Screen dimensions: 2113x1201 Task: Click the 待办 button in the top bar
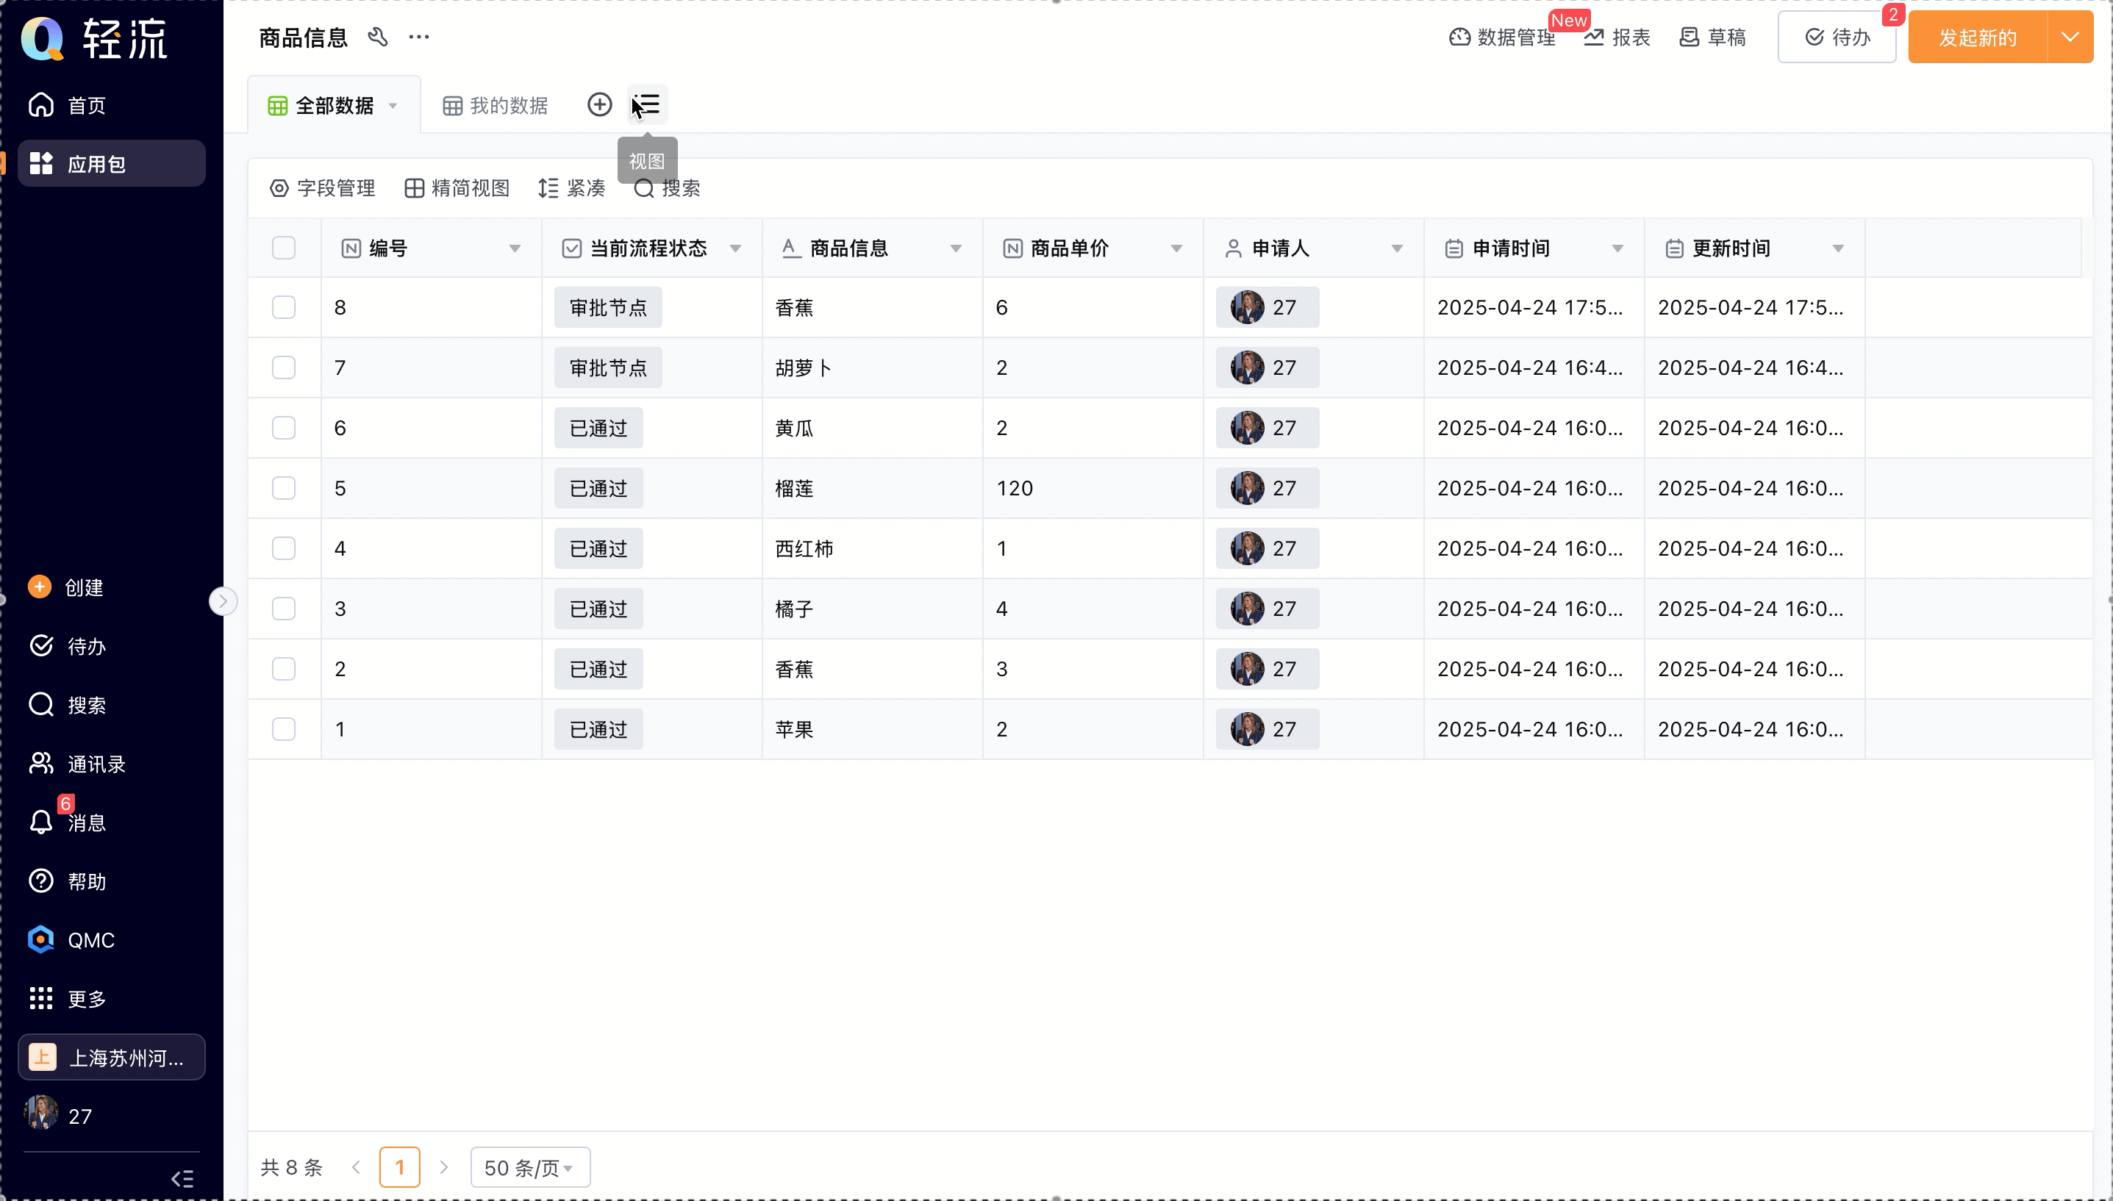[x=1837, y=37]
